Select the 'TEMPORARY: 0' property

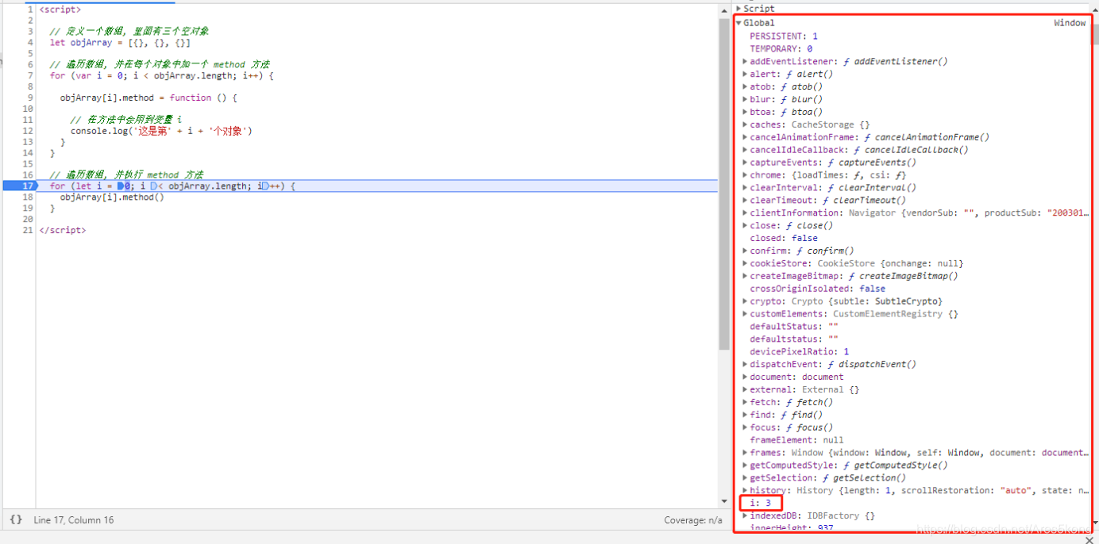point(781,48)
